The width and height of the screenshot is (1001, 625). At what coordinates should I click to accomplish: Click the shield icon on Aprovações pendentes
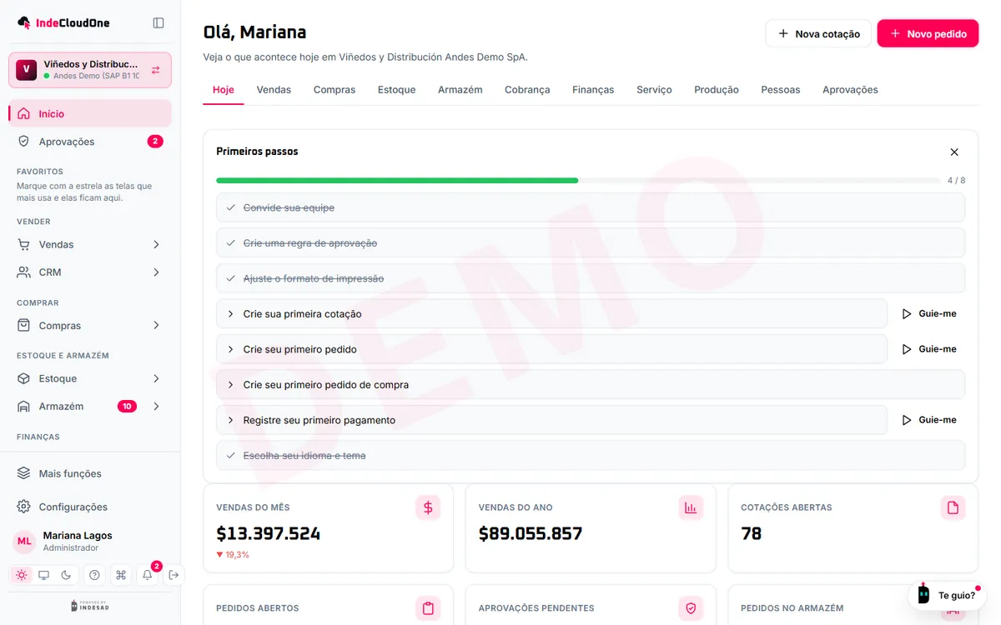pos(691,608)
